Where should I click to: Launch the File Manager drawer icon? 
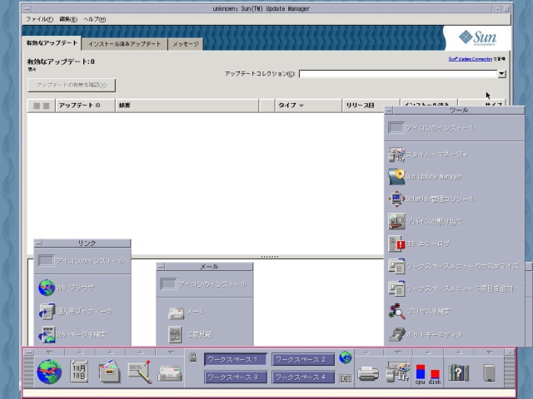tap(109, 372)
